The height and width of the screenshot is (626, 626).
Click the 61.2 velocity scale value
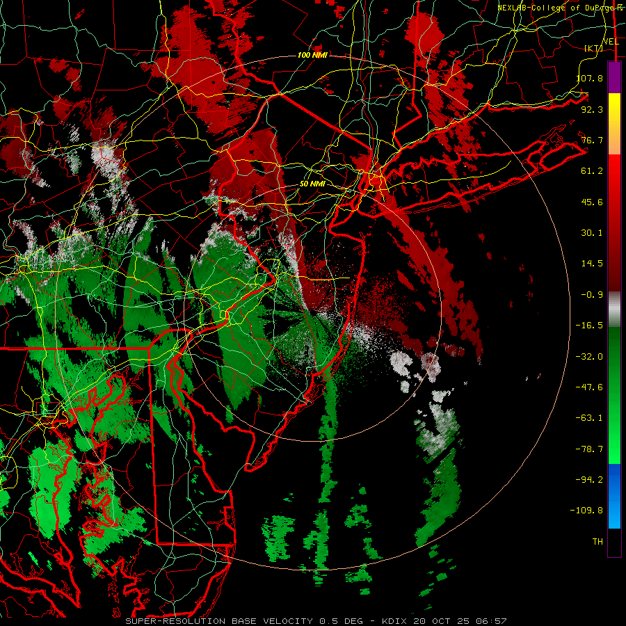593,171
